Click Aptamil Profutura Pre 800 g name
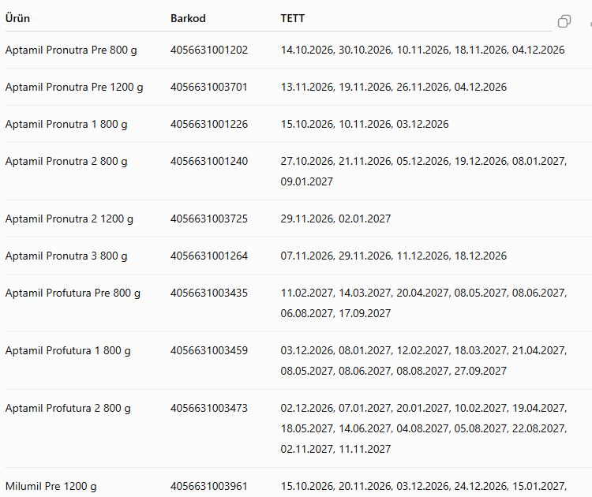The image size is (592, 497). (x=73, y=293)
